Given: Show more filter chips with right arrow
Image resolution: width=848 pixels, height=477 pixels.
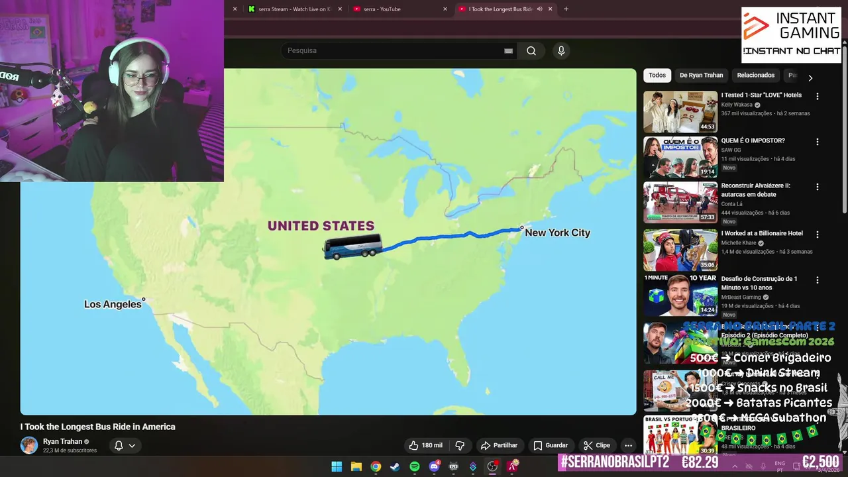Looking at the screenshot, I should coord(810,78).
